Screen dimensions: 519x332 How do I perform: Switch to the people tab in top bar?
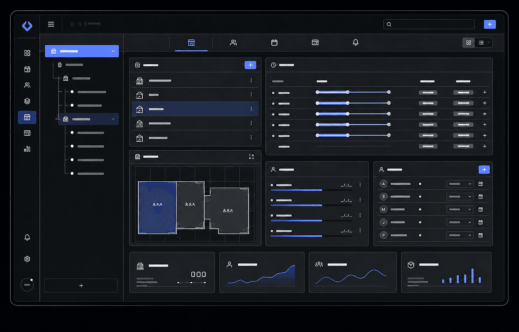pyautogui.click(x=233, y=42)
